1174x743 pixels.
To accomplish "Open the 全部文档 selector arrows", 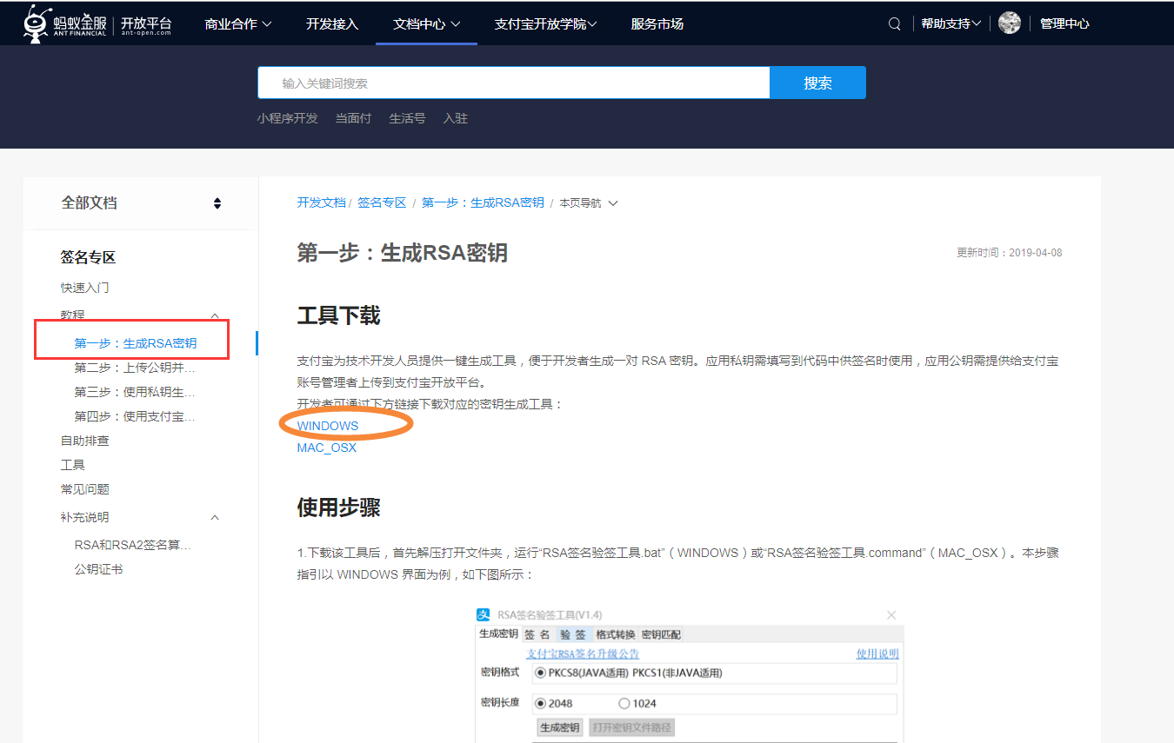I will click(217, 203).
